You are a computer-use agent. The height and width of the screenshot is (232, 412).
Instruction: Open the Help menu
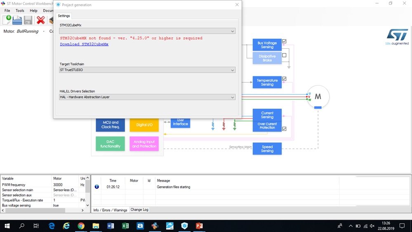click(x=33, y=10)
